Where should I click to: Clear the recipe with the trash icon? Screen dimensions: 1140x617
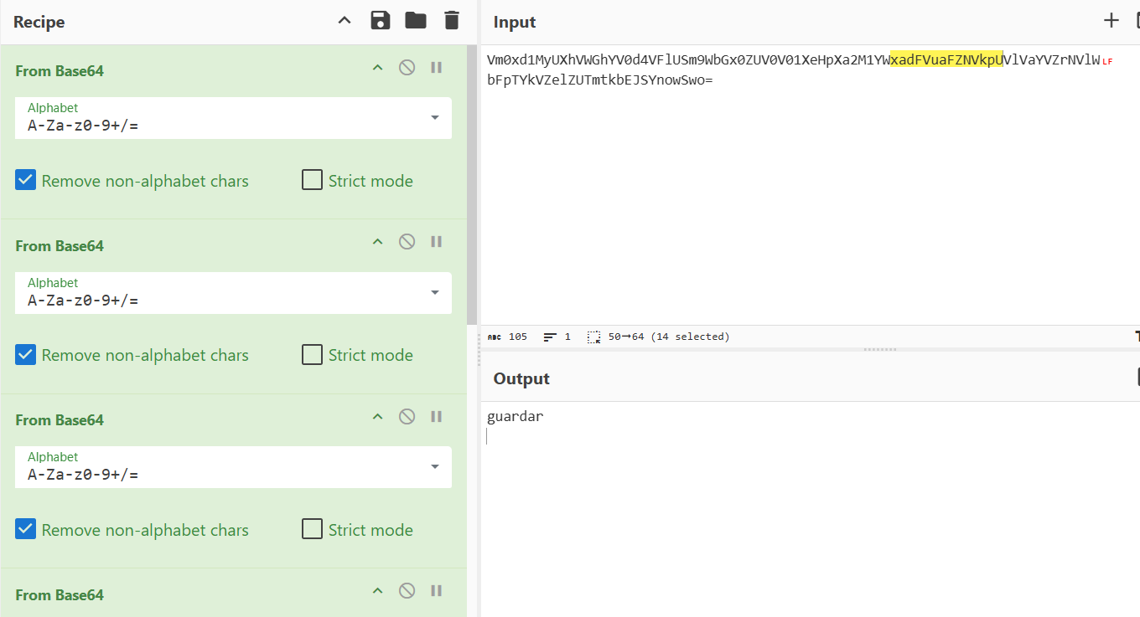tap(452, 21)
